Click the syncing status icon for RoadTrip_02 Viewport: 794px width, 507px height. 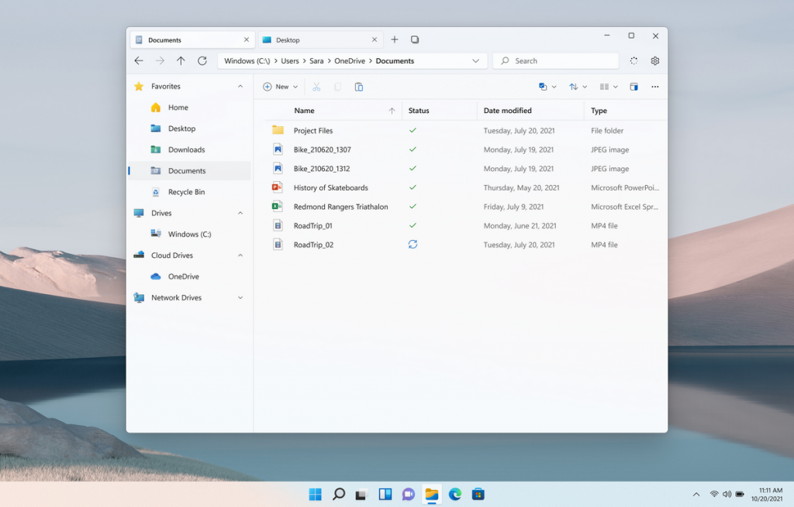[x=413, y=245]
